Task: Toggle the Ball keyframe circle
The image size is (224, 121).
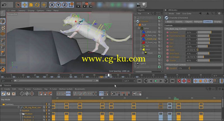Action: click(x=167, y=47)
